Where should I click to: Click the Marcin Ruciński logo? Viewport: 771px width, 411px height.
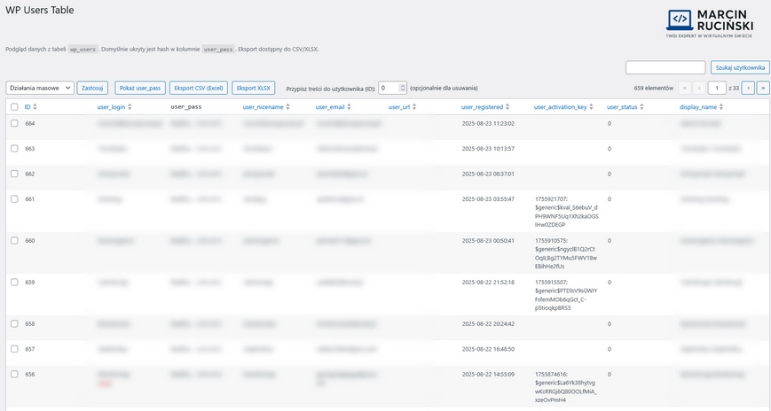tap(716, 23)
